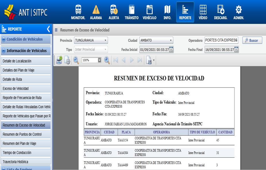The height and width of the screenshot is (170, 266).
Task: Go to the previous report page
Action: pos(124,60)
